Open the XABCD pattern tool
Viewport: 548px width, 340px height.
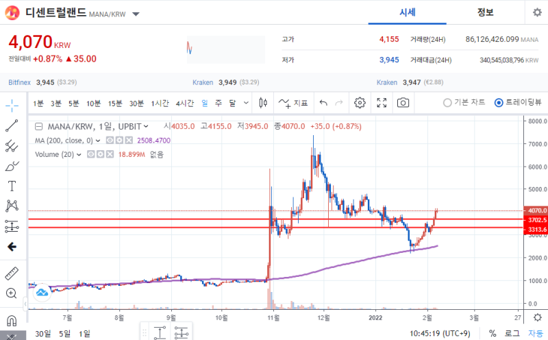[12, 206]
